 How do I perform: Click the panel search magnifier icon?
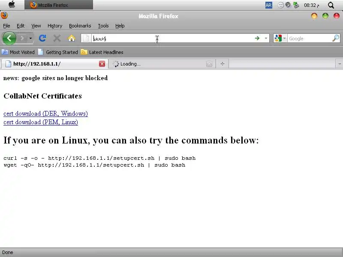coord(331,5)
